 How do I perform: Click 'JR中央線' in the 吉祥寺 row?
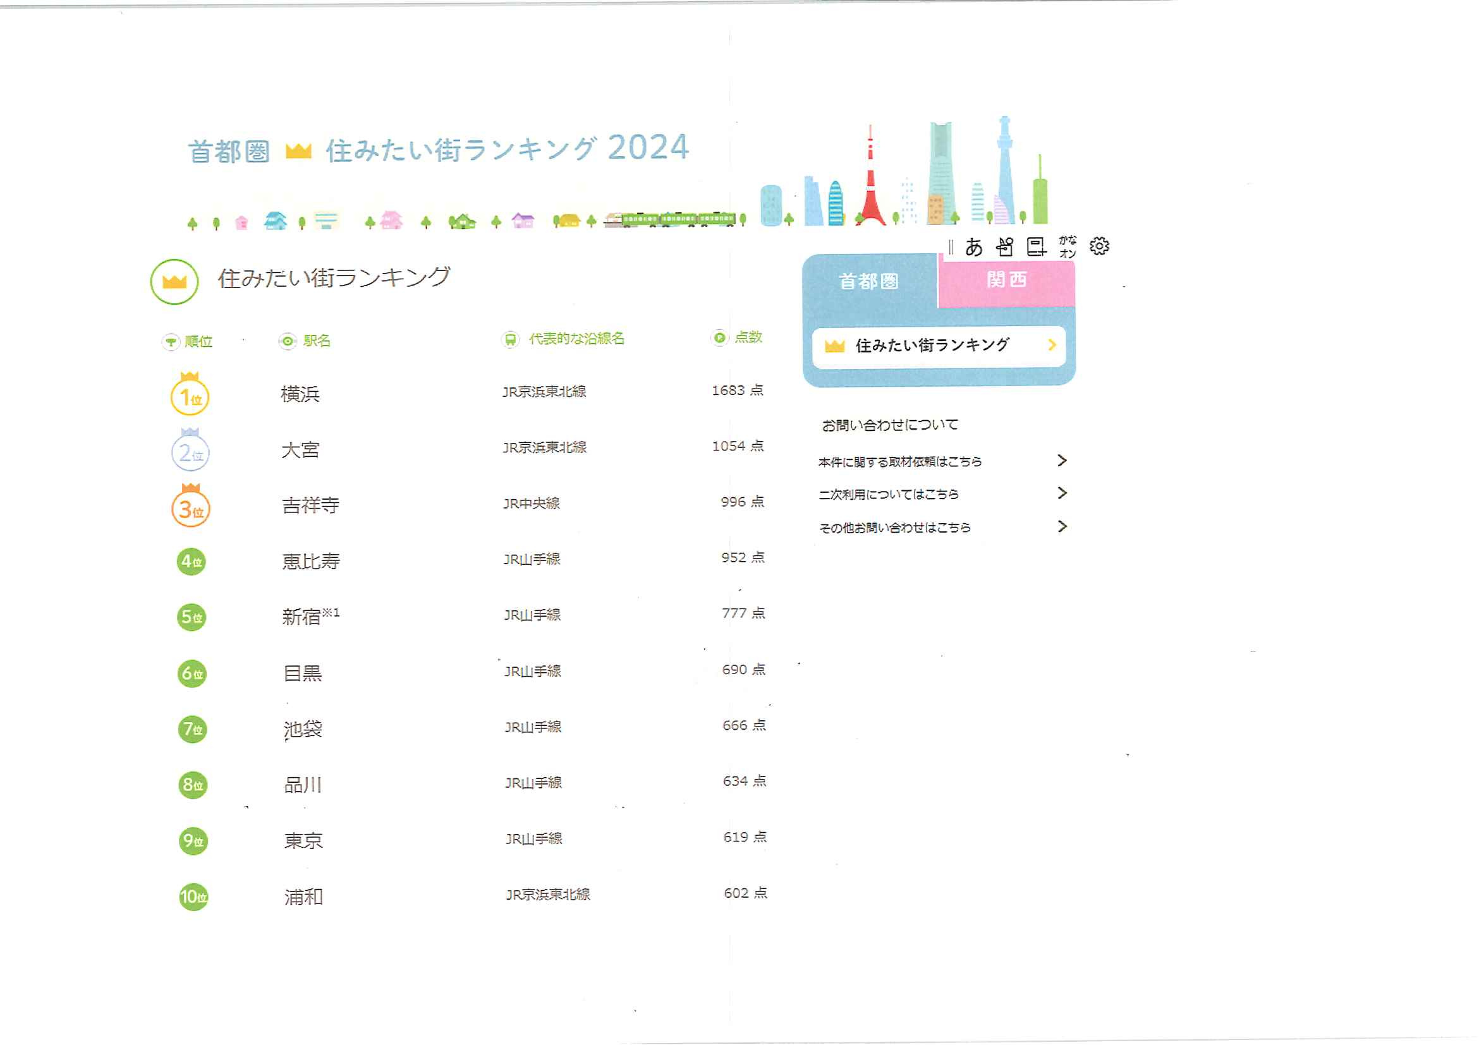point(532,504)
